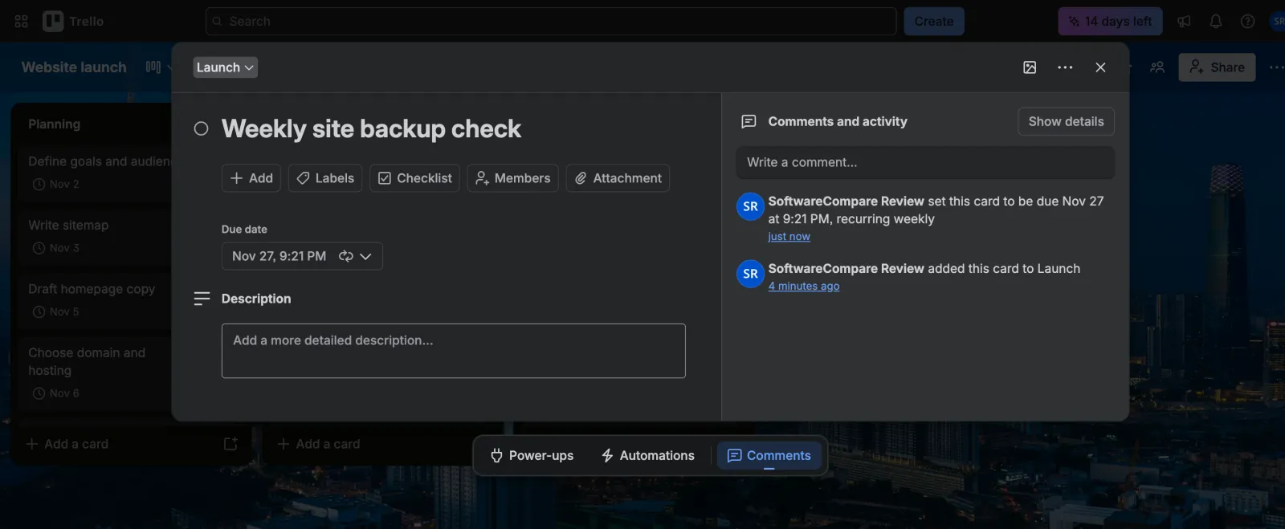Open the board menu ellipsis beside Share
Screen dimensions: 1285x529
pos(1275,67)
